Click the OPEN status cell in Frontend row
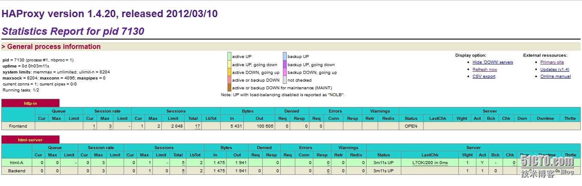This screenshot has height=186, width=582. pos(411,126)
